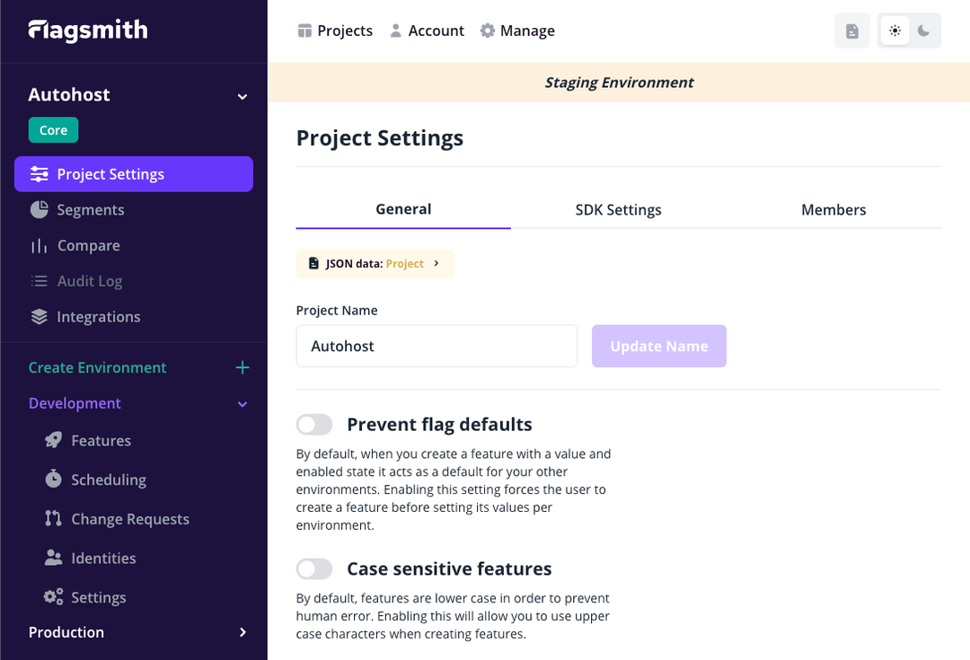Open the Members tab
The width and height of the screenshot is (970, 660).
(x=833, y=209)
